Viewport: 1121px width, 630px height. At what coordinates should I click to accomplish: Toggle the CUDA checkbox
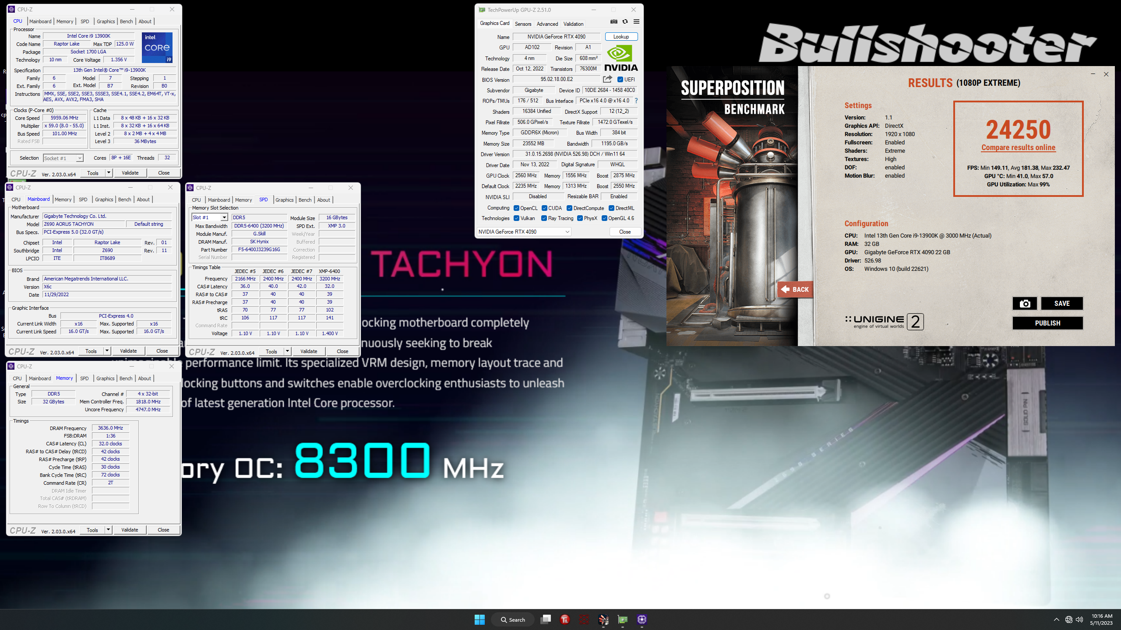[544, 208]
